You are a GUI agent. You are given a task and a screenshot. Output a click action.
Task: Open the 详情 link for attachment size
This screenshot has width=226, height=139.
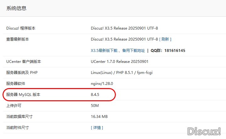click(x=97, y=128)
